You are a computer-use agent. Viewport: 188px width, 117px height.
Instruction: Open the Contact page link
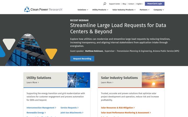(x=131, y=4)
